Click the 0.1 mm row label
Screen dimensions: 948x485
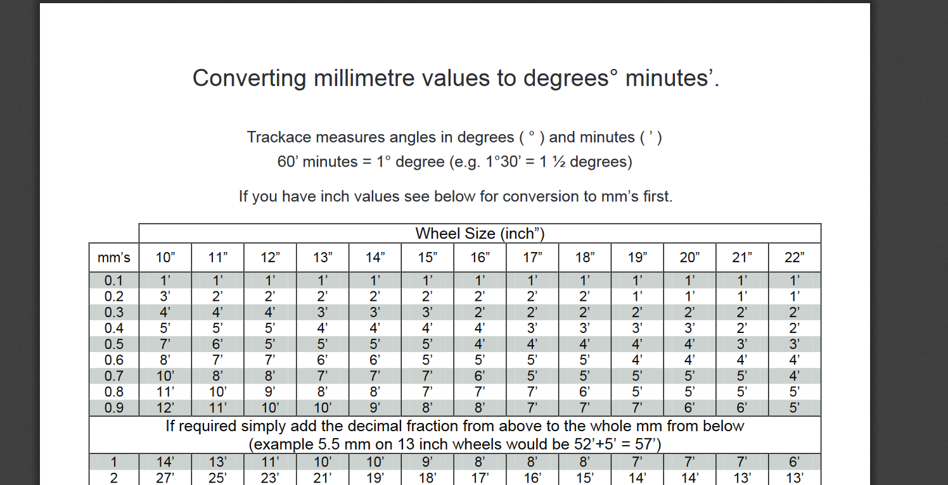[114, 280]
